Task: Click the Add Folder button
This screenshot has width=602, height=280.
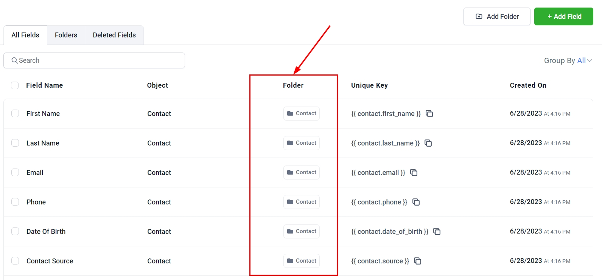Action: 497,17
